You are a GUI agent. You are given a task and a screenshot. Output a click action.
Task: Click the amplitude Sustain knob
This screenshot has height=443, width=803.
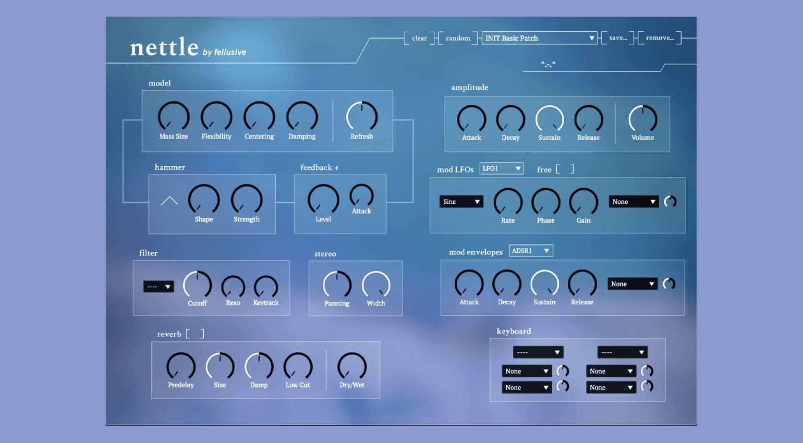pyautogui.click(x=550, y=119)
